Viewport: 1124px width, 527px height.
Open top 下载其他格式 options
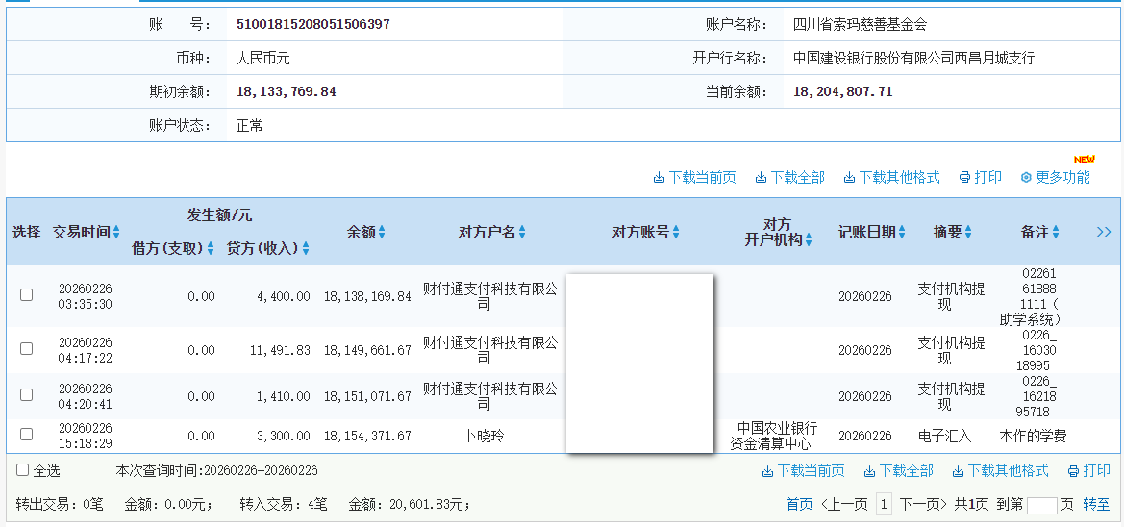892,177
